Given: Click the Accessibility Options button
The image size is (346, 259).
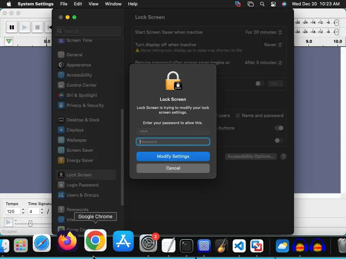Looking at the screenshot, I should [251, 156].
